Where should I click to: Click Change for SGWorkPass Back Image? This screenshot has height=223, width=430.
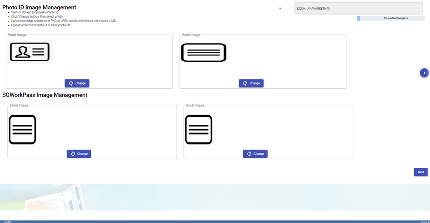(x=255, y=154)
